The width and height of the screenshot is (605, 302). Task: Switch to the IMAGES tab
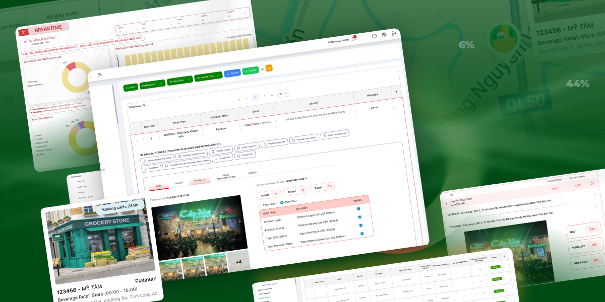pos(252,173)
